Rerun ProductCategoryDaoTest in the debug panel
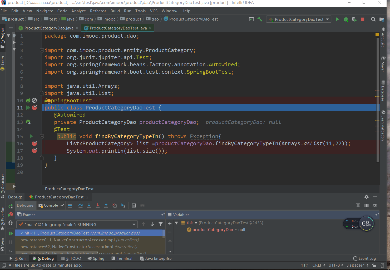This screenshot has width=390, height=270. tap(11, 206)
